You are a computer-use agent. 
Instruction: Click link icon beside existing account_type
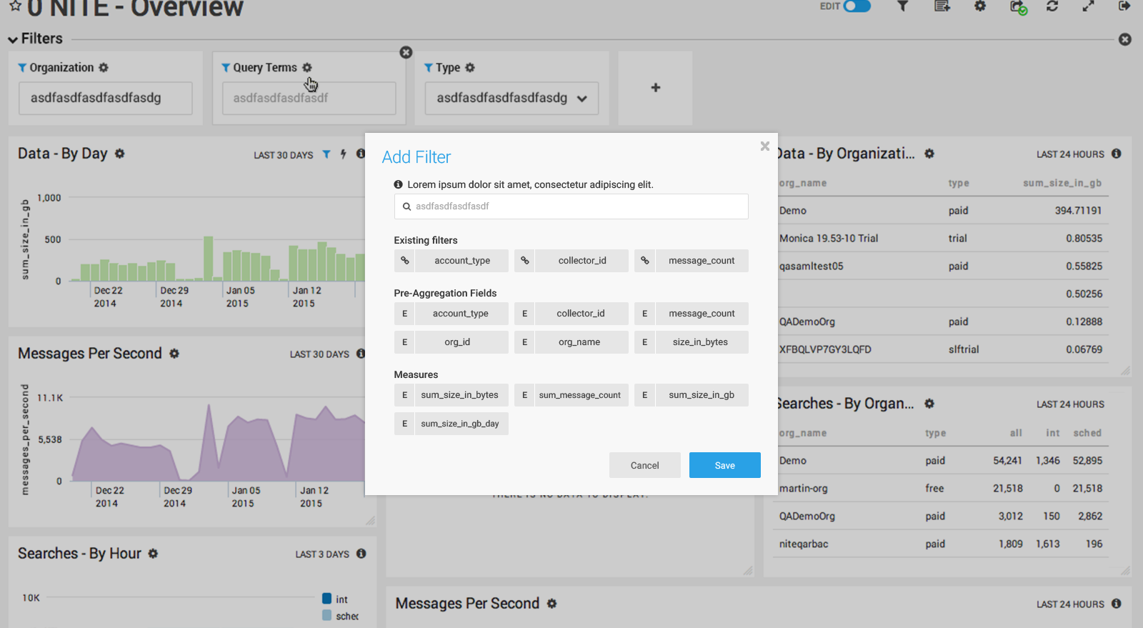404,261
